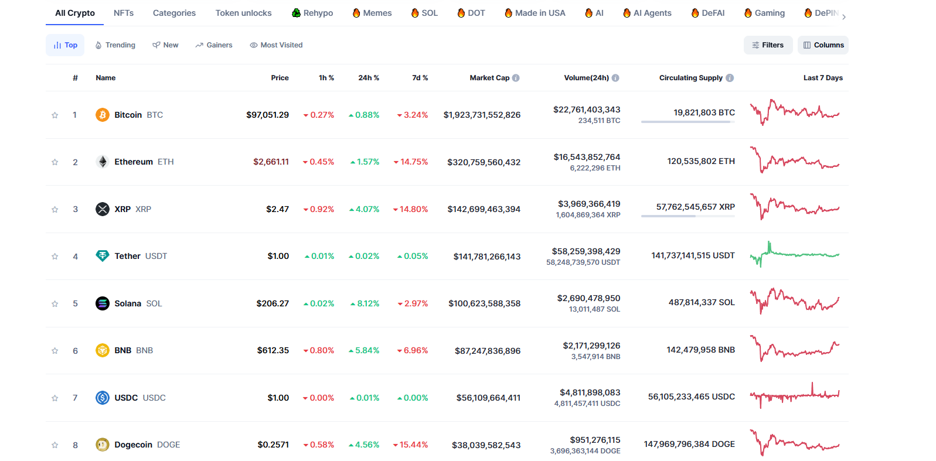
Task: Sort table by Name column
Action: coord(105,78)
